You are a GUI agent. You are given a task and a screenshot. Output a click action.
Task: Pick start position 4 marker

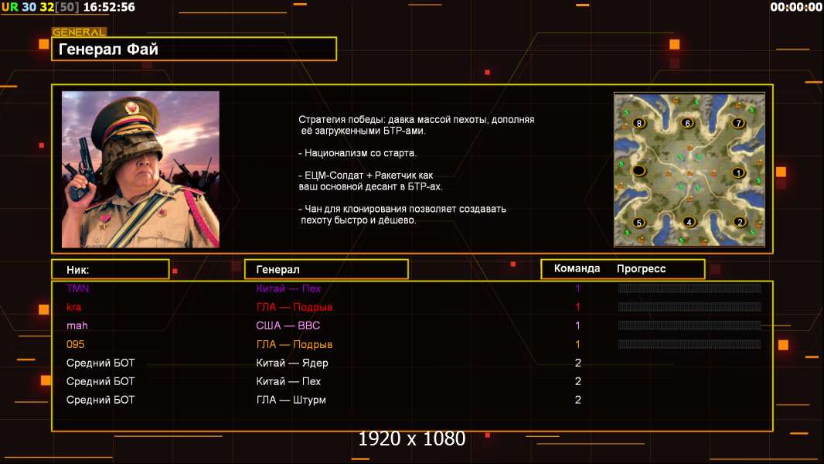[689, 222]
